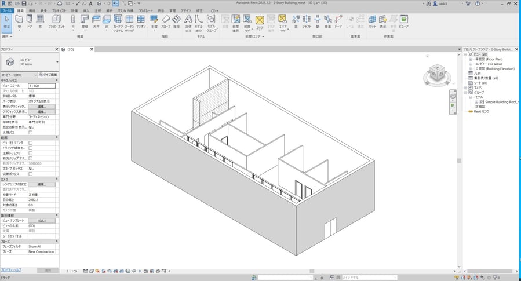Screen dimensions: 521x281
Task: Click the Model Text (立体文字) tool
Action: click(188, 23)
